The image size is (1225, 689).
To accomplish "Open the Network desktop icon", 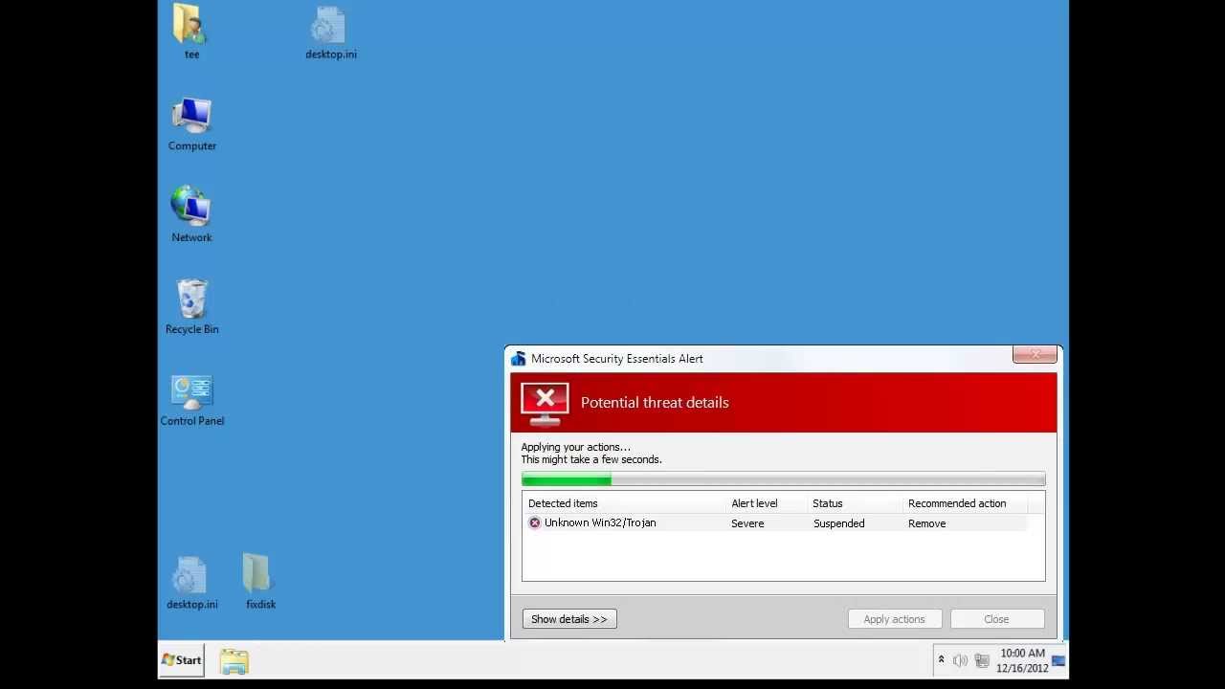I will coord(191,212).
